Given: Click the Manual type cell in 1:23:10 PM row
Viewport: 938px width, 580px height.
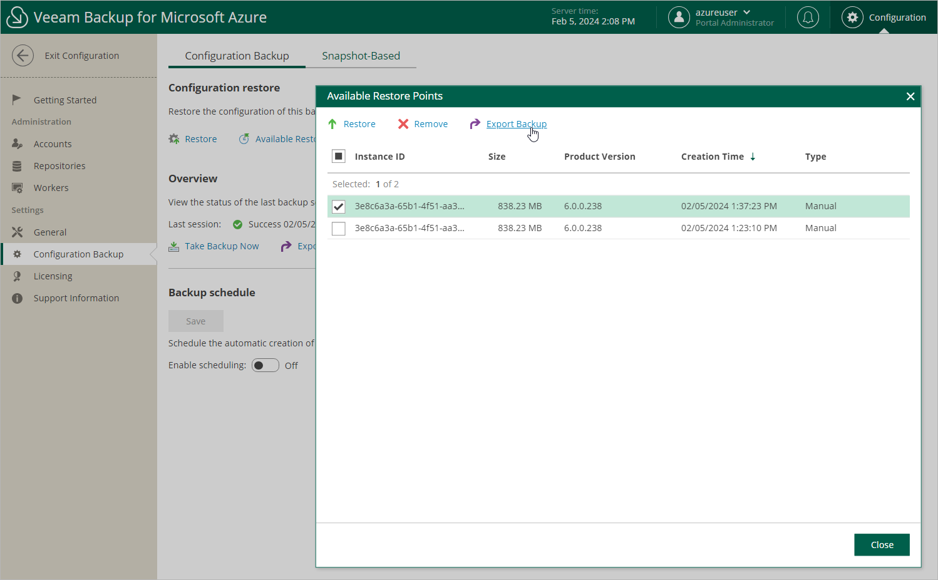Looking at the screenshot, I should 820,228.
